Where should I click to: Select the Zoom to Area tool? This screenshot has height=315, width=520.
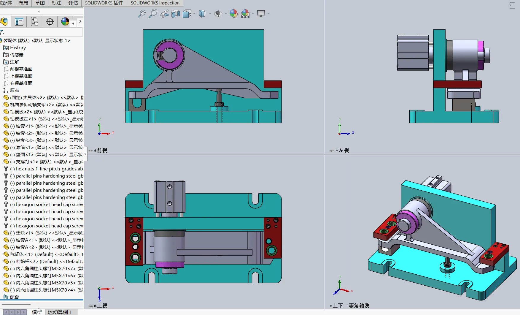(x=153, y=14)
